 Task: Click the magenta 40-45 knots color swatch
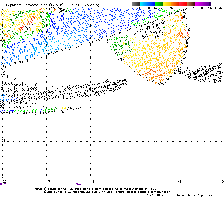pyautogui.click(x=199, y=4)
